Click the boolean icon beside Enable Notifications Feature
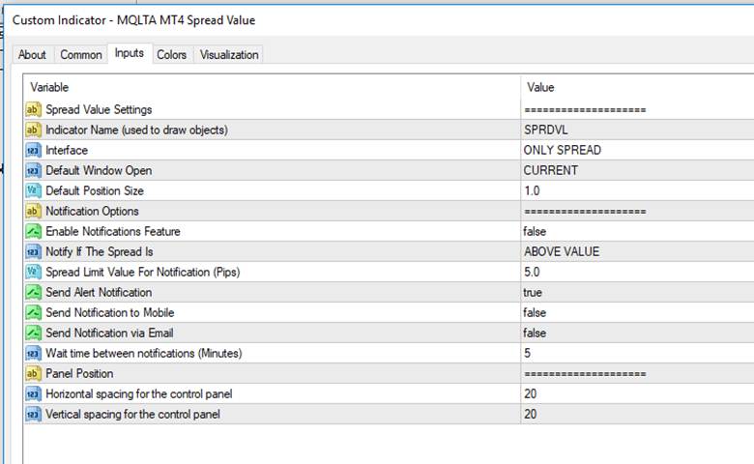754x464 pixels. click(x=33, y=231)
